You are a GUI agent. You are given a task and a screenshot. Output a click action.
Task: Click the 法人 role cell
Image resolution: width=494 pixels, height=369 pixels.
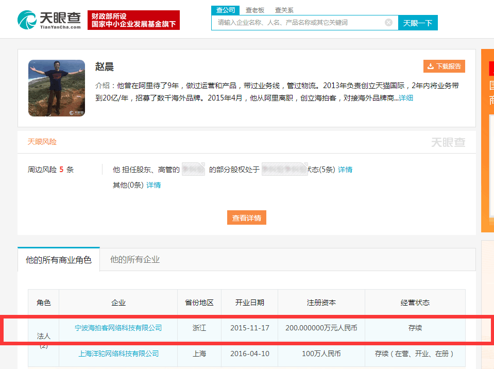[43, 341]
